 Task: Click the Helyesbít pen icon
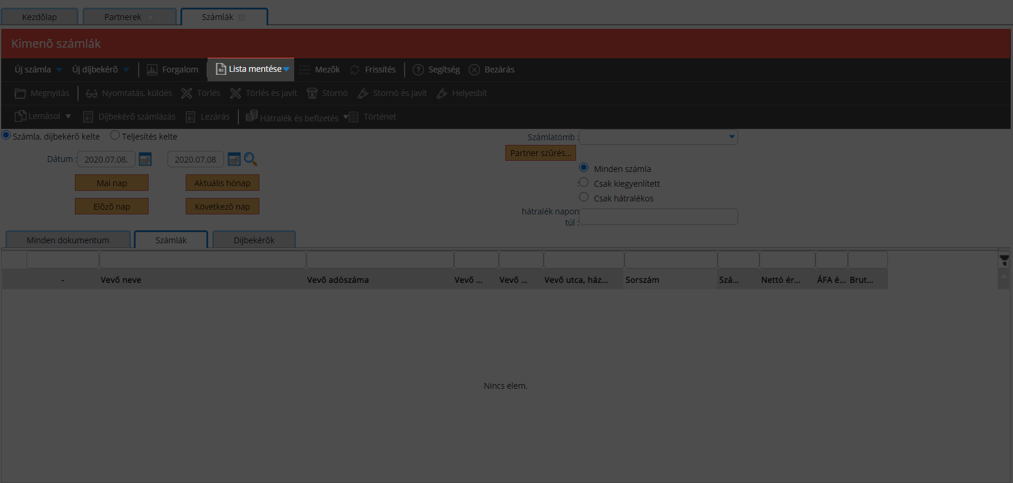coord(442,93)
